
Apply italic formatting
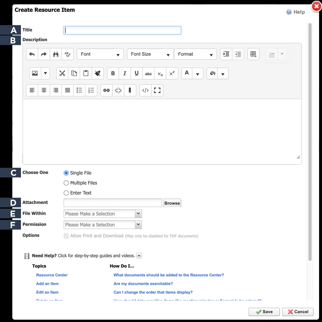pos(125,73)
